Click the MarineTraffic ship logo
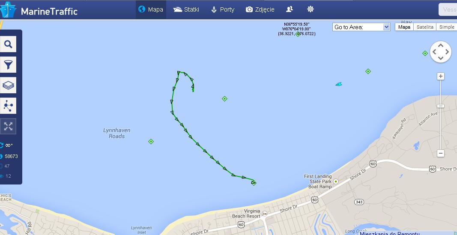The width and height of the screenshot is (457, 235). [8, 10]
